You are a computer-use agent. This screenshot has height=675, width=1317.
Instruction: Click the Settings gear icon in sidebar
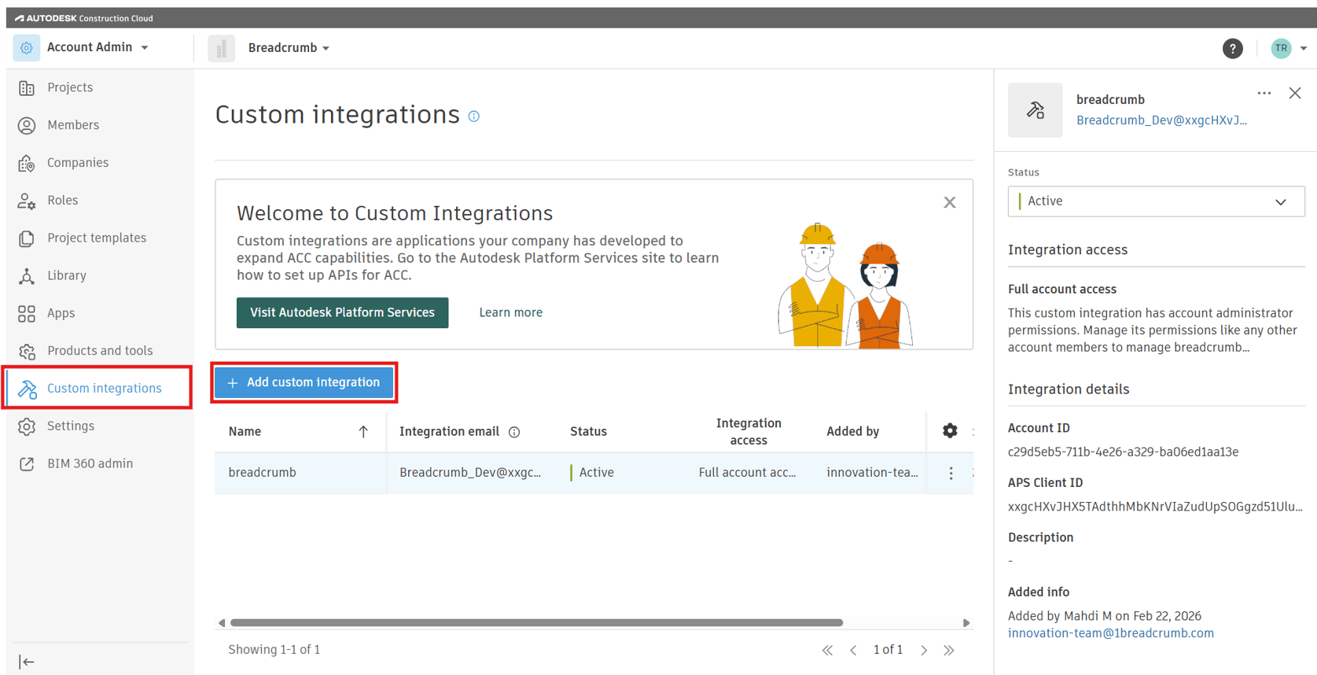27,426
